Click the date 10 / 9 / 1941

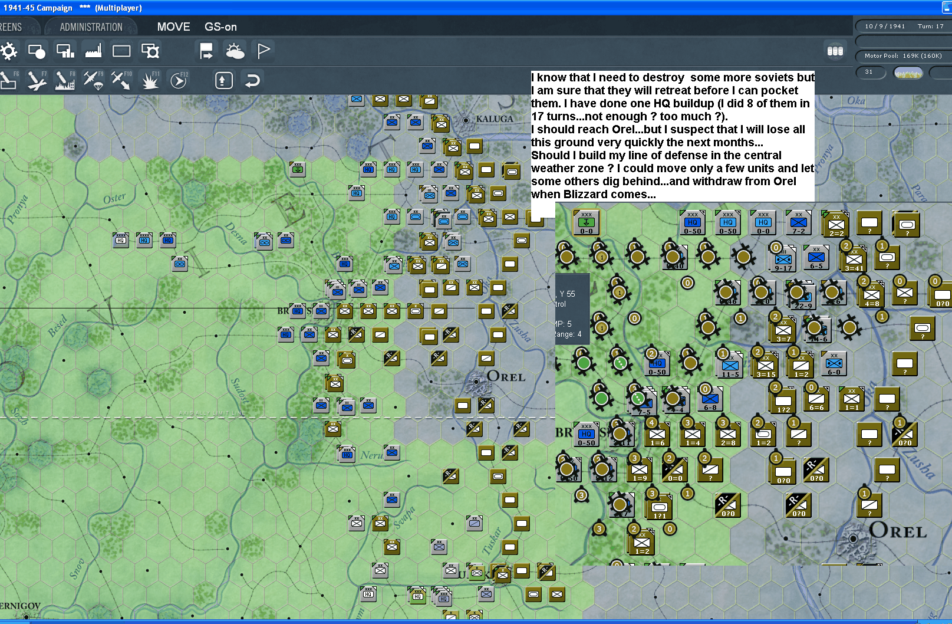coord(885,27)
